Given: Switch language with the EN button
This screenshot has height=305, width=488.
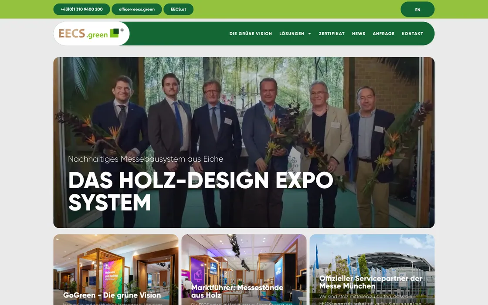Looking at the screenshot, I should (417, 9).
